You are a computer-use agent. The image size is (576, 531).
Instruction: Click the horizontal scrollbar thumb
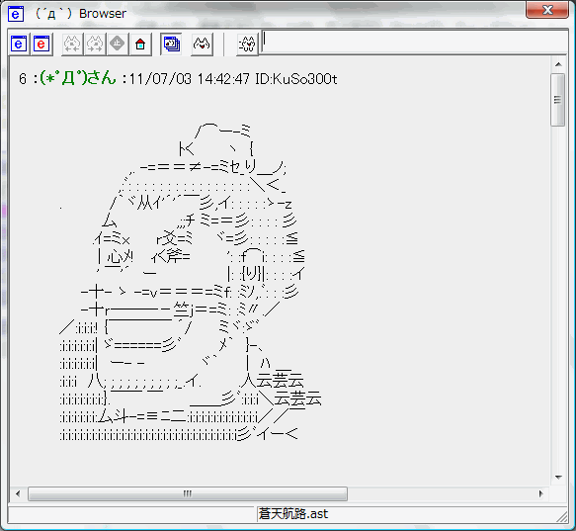[188, 493]
